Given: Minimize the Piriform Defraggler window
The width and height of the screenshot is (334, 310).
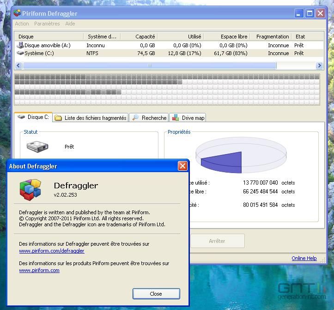Looking at the screenshot, I should click(299, 13).
